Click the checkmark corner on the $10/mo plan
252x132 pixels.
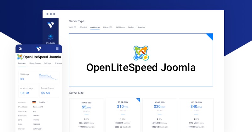139,100
